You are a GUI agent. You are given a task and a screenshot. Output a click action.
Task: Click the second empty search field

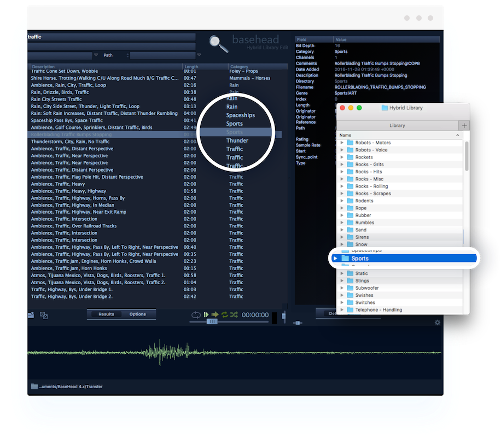112,46
